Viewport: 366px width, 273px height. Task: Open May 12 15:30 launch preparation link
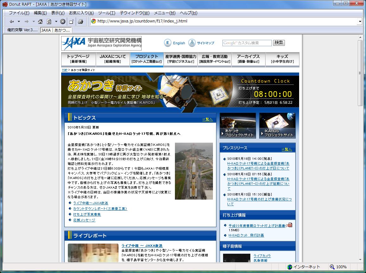click(x=260, y=202)
